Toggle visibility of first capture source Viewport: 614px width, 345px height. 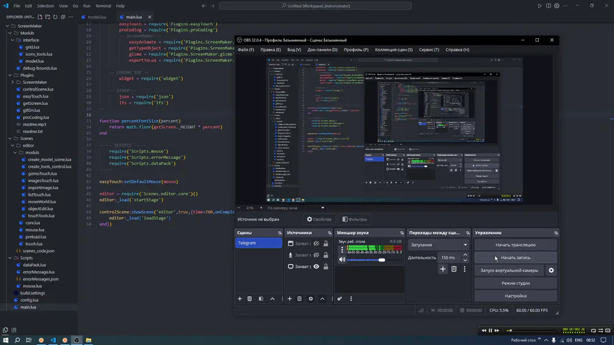click(x=317, y=243)
